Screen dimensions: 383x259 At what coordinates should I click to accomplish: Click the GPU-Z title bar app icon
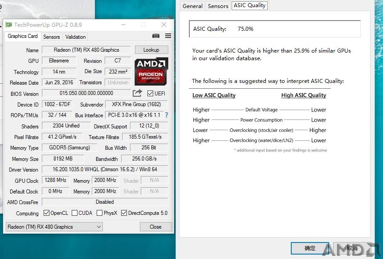pyautogui.click(x=9, y=25)
